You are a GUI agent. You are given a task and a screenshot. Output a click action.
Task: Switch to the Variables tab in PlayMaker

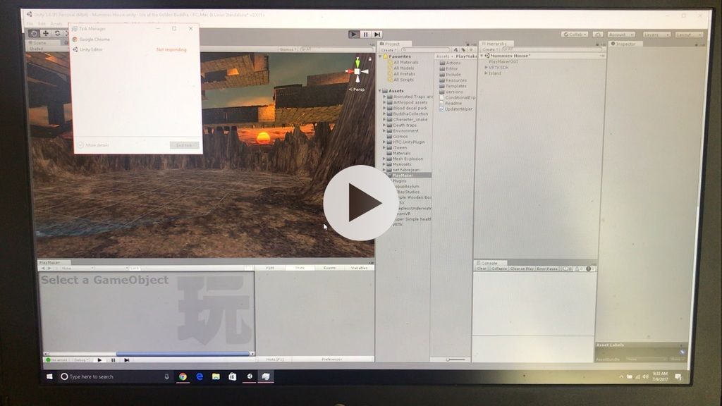tap(358, 268)
